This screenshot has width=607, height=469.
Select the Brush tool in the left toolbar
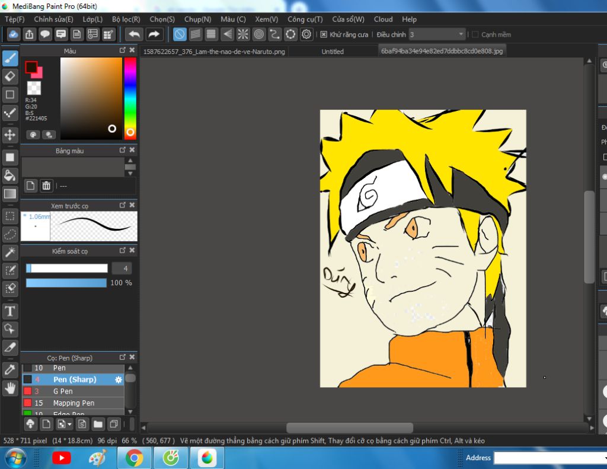[10, 59]
